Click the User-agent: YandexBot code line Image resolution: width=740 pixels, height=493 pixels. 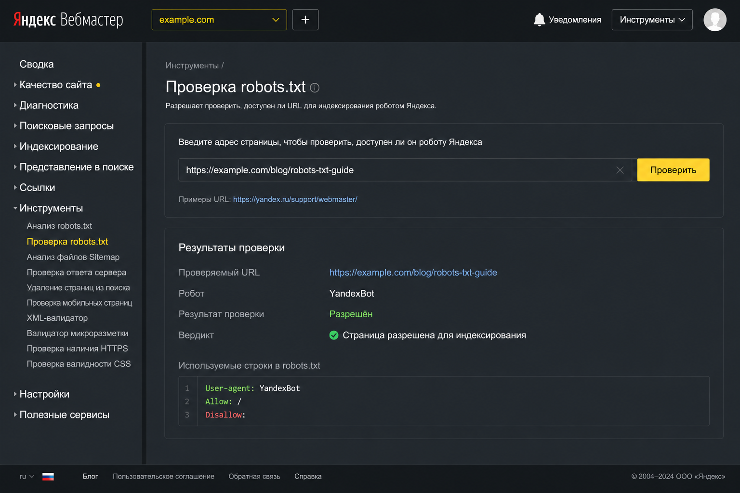[252, 389]
